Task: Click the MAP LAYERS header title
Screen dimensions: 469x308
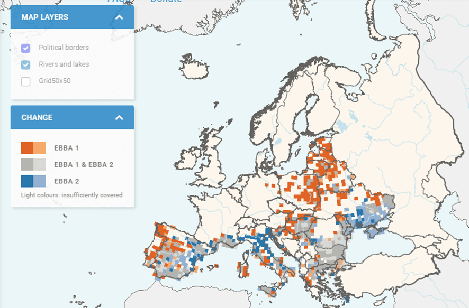Action: click(44, 17)
